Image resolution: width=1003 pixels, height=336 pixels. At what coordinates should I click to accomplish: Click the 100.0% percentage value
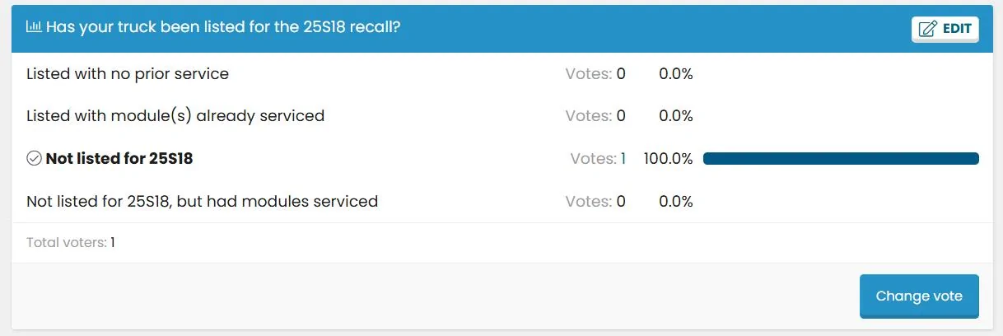click(668, 158)
